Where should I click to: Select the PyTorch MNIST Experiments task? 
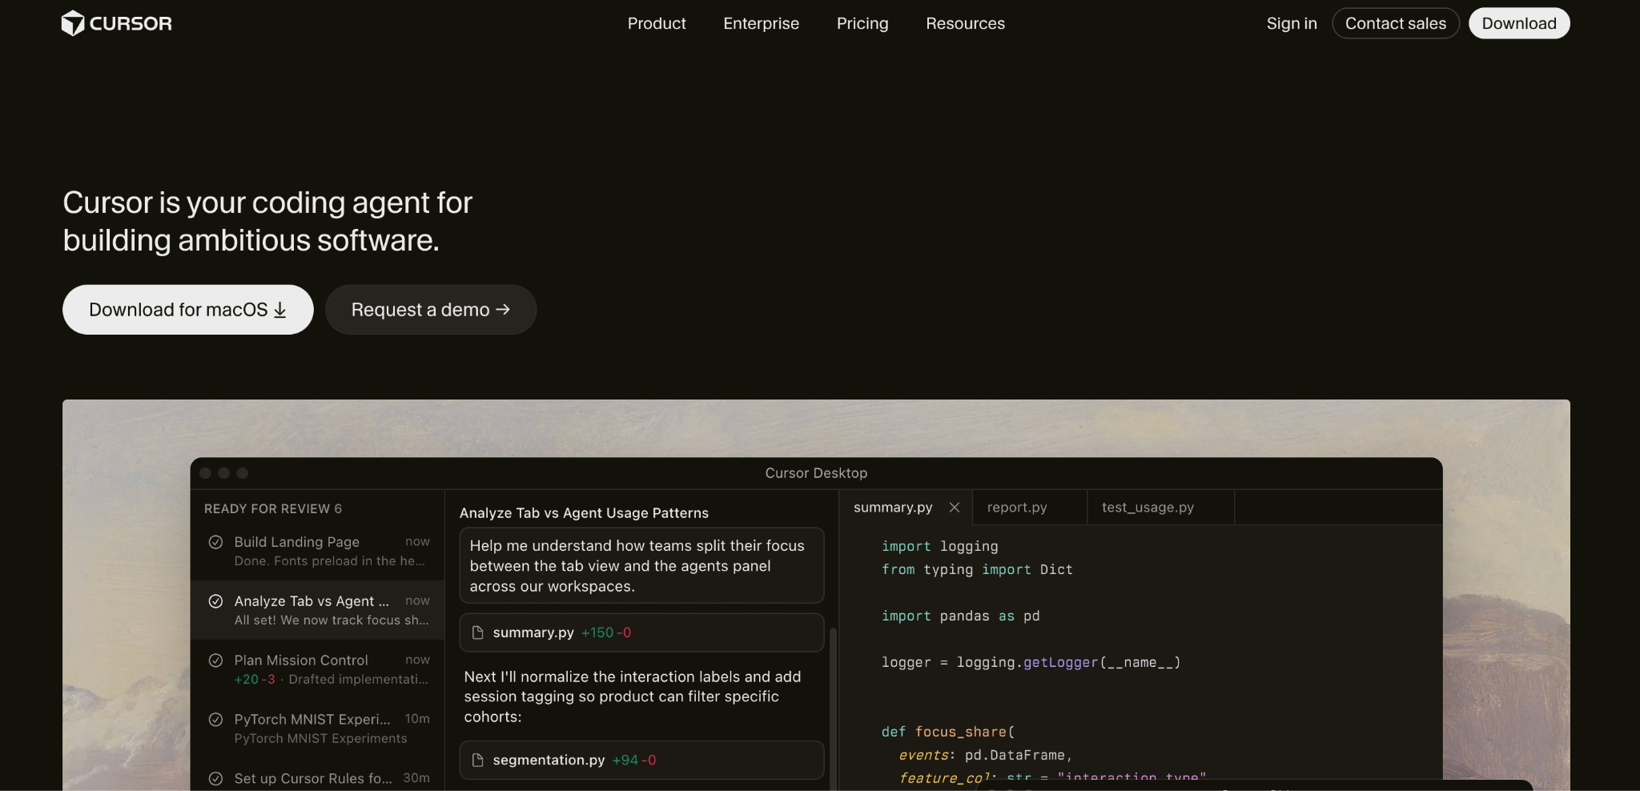[318, 729]
